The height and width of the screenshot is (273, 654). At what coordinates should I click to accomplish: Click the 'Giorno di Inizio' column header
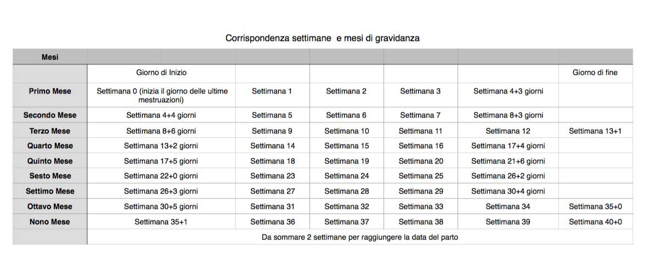(x=161, y=72)
